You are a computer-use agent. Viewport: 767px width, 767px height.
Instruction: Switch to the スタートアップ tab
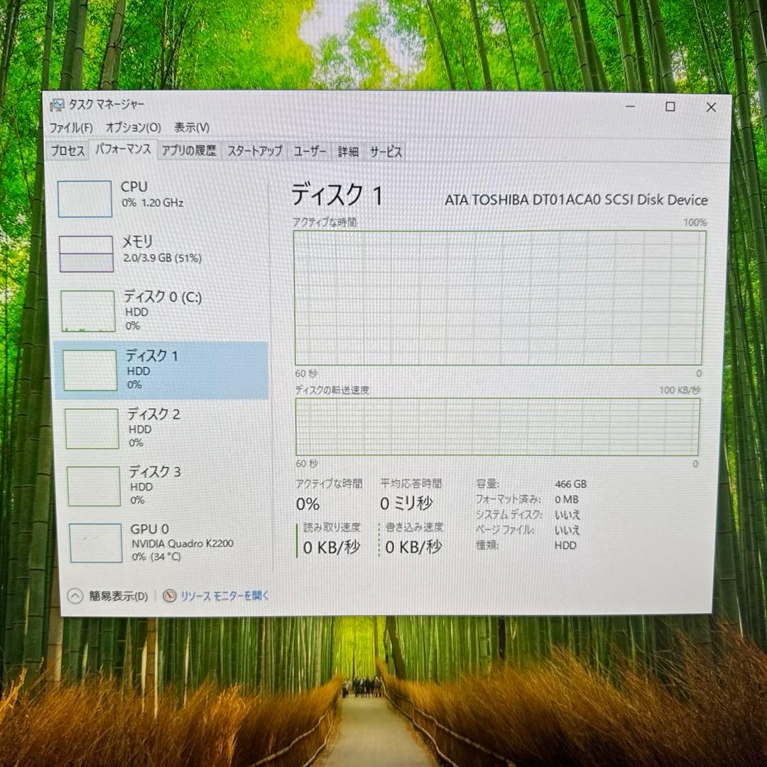254,151
